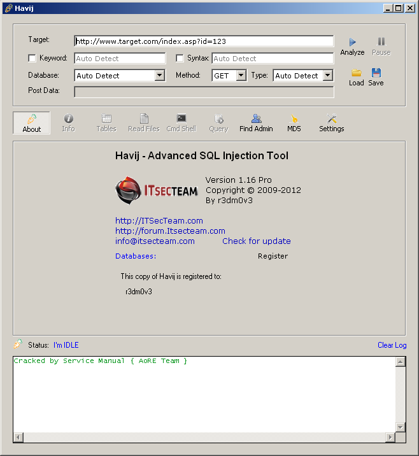This screenshot has height=456, width=419.
Task: Click Check for update link
Action: click(257, 241)
